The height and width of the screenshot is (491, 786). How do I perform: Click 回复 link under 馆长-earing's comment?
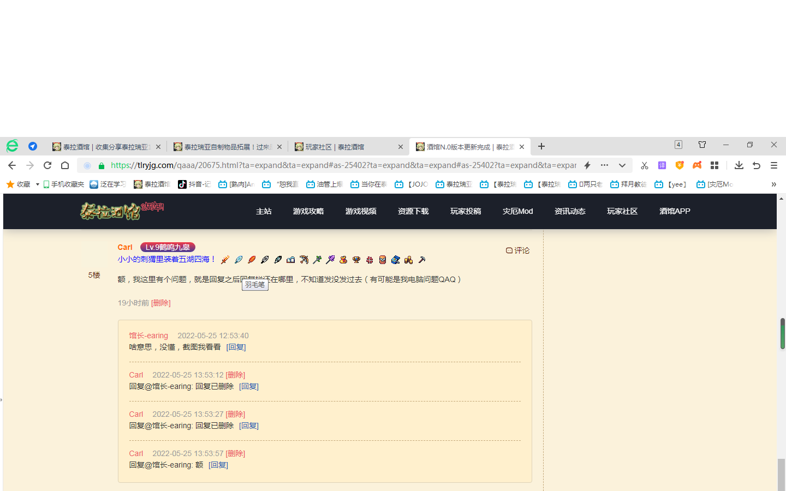(x=236, y=347)
